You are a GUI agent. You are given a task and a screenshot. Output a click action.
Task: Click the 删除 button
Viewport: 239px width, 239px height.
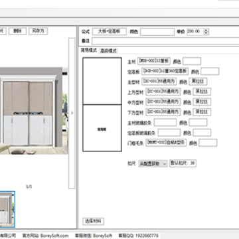(x=17, y=31)
